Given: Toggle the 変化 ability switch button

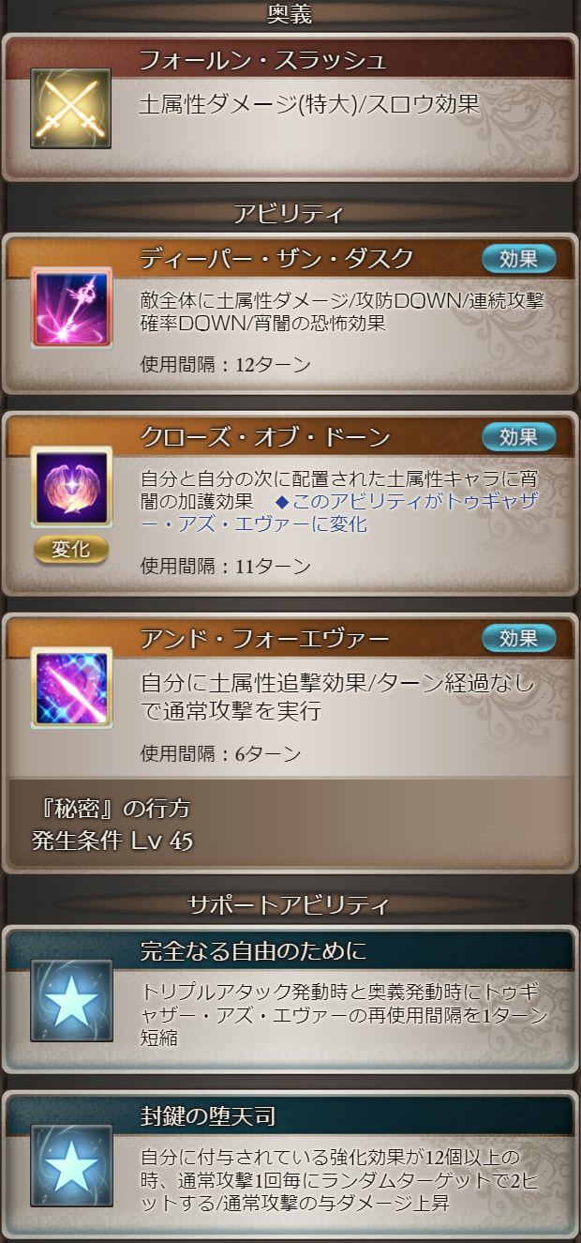Looking at the screenshot, I should click(x=71, y=548).
